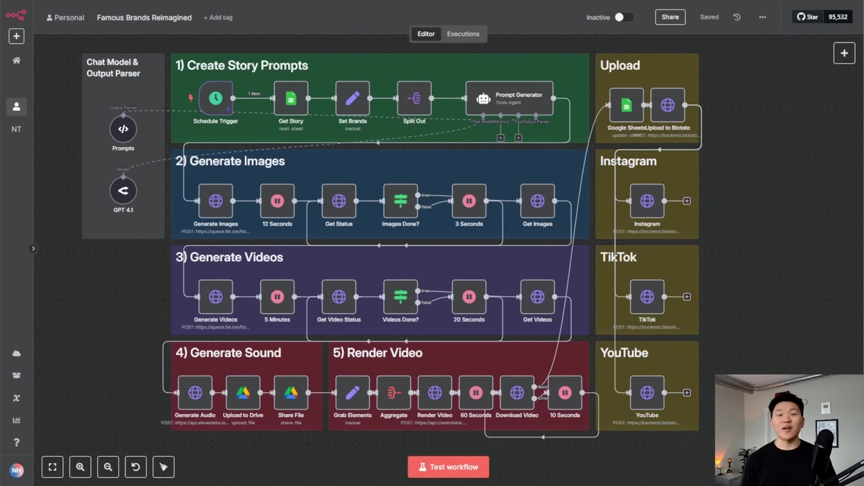Screen dimensions: 864x486
Task: Open the Instagram HTTP node
Action: click(x=647, y=201)
